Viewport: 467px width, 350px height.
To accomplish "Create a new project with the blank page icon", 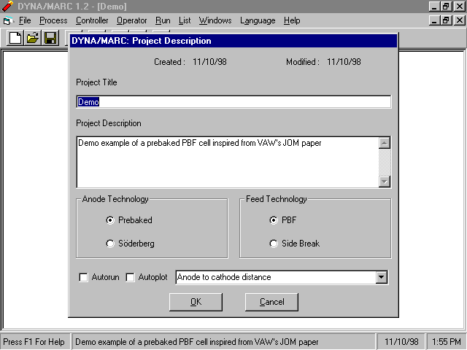I will 15,38.
